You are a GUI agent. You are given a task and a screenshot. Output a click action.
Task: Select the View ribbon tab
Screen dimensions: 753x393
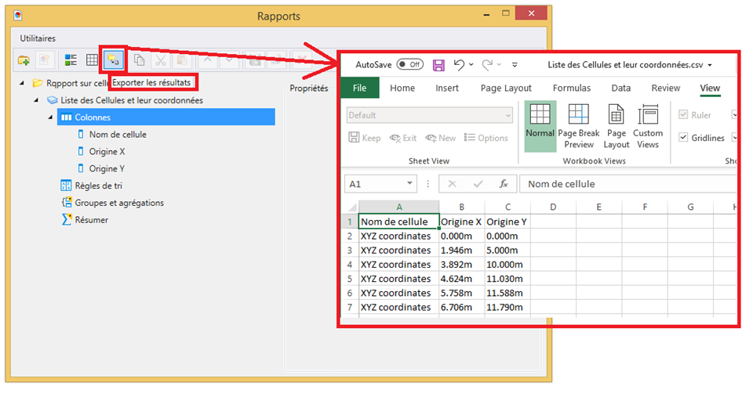710,88
